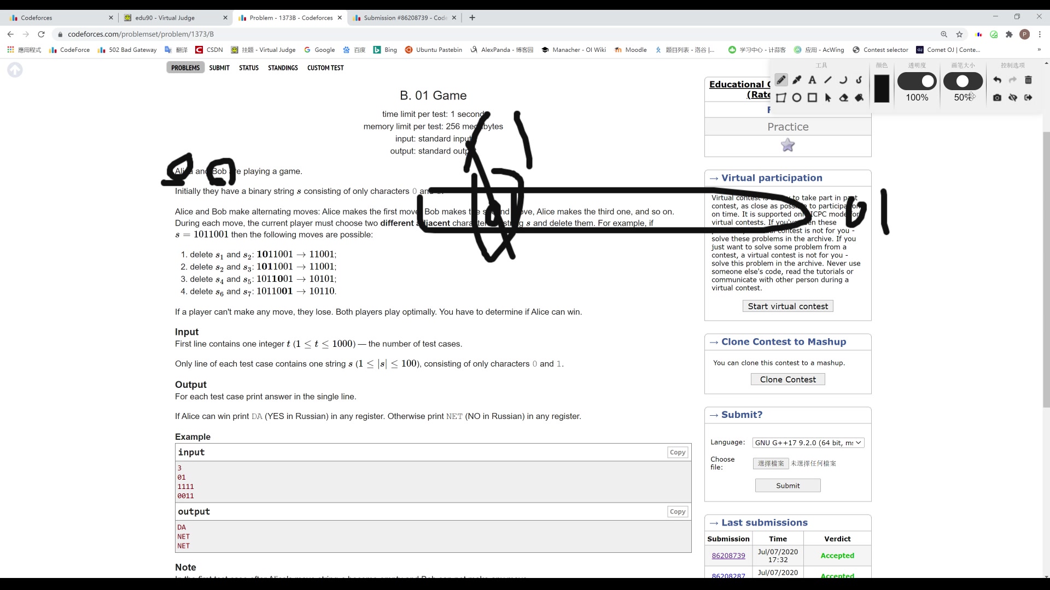This screenshot has width=1050, height=590.
Task: Open submission 86208739 link
Action: coord(728,556)
